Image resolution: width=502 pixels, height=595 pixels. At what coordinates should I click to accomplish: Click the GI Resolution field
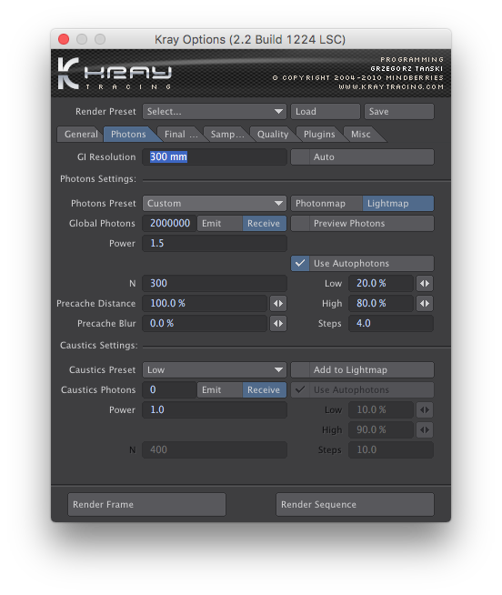click(x=215, y=156)
